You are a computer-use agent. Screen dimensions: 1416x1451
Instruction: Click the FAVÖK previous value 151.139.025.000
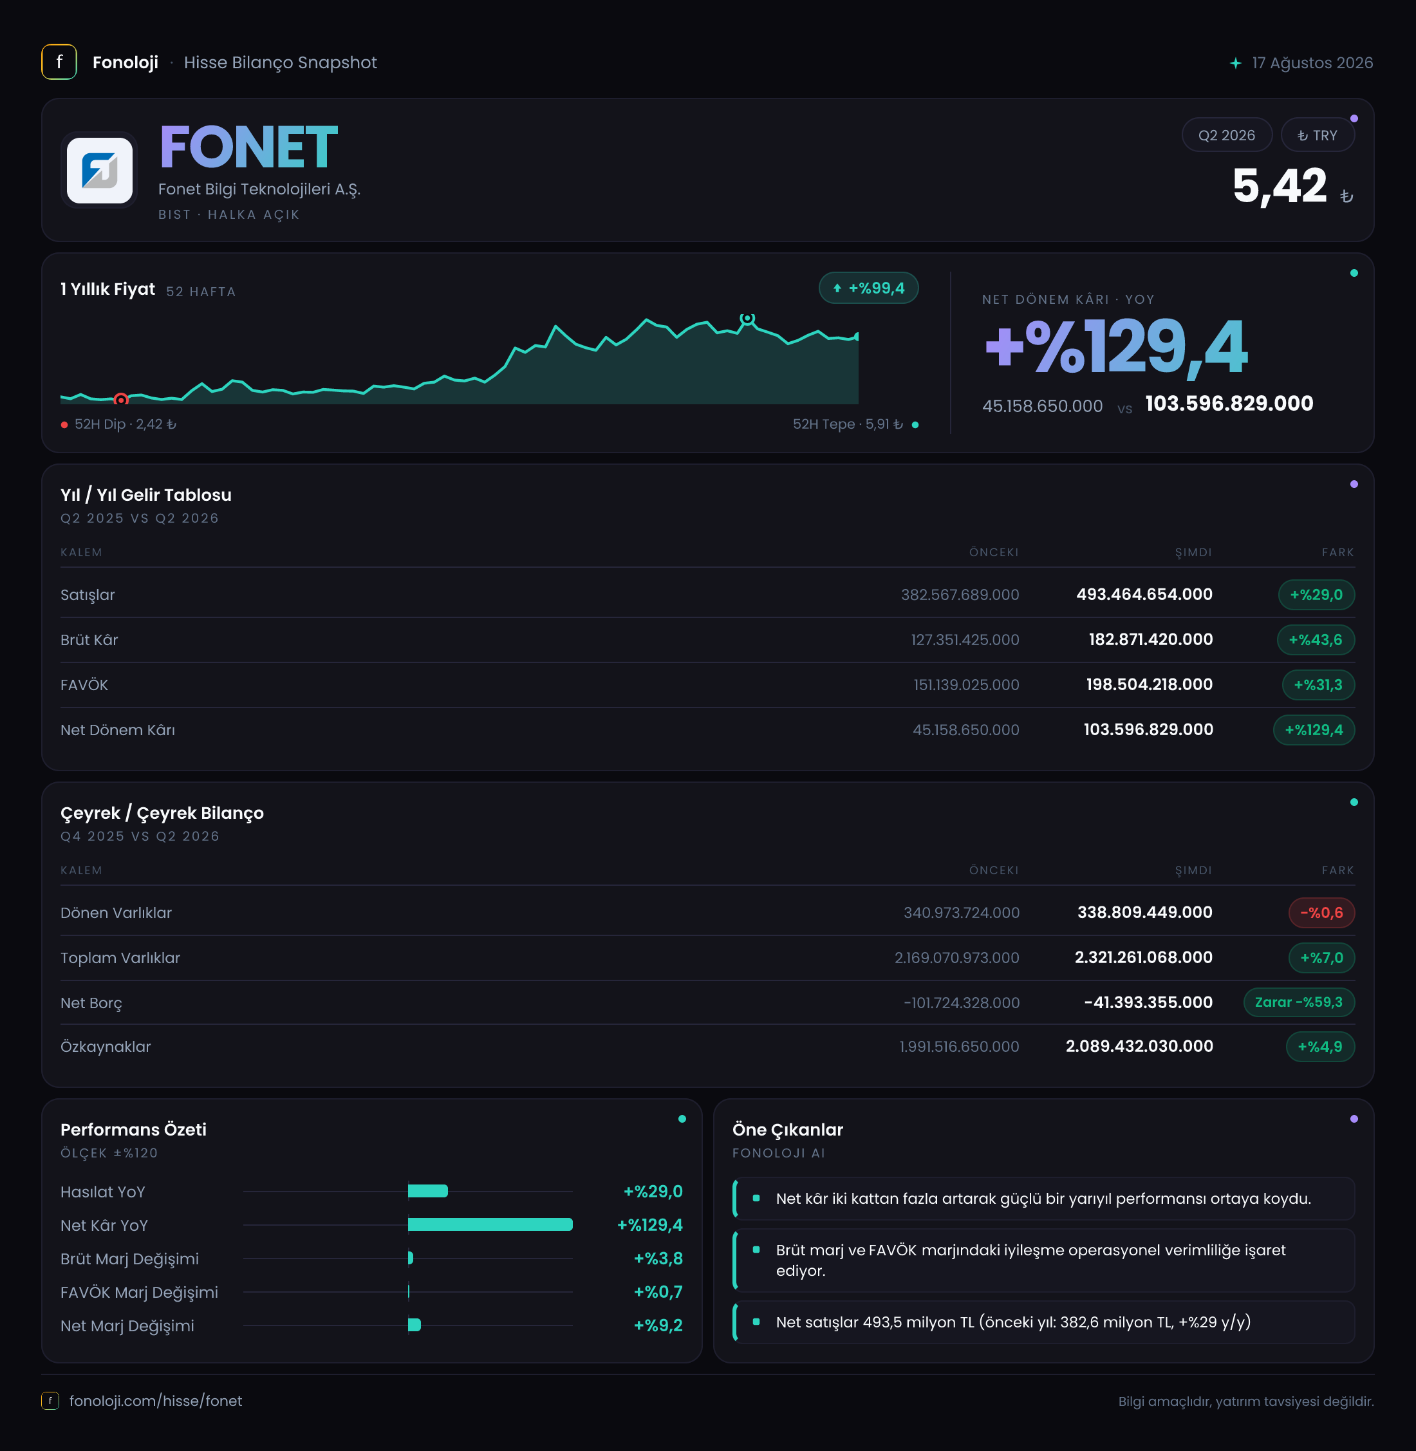tap(966, 685)
